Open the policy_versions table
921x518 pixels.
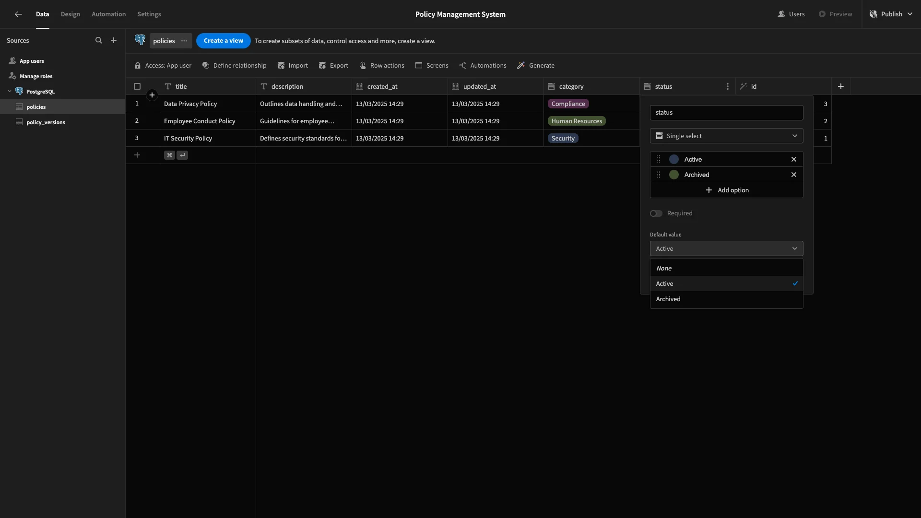[x=62, y=122]
